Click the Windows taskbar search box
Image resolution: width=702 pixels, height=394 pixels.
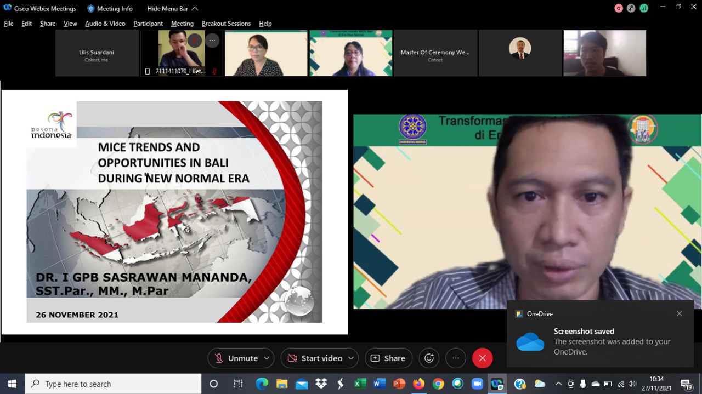[x=114, y=384]
